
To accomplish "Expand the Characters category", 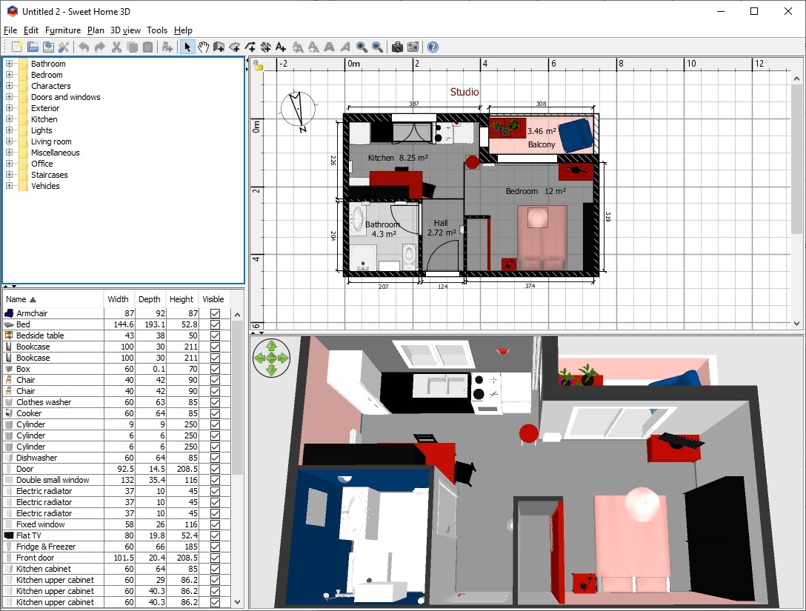I will [9, 86].
